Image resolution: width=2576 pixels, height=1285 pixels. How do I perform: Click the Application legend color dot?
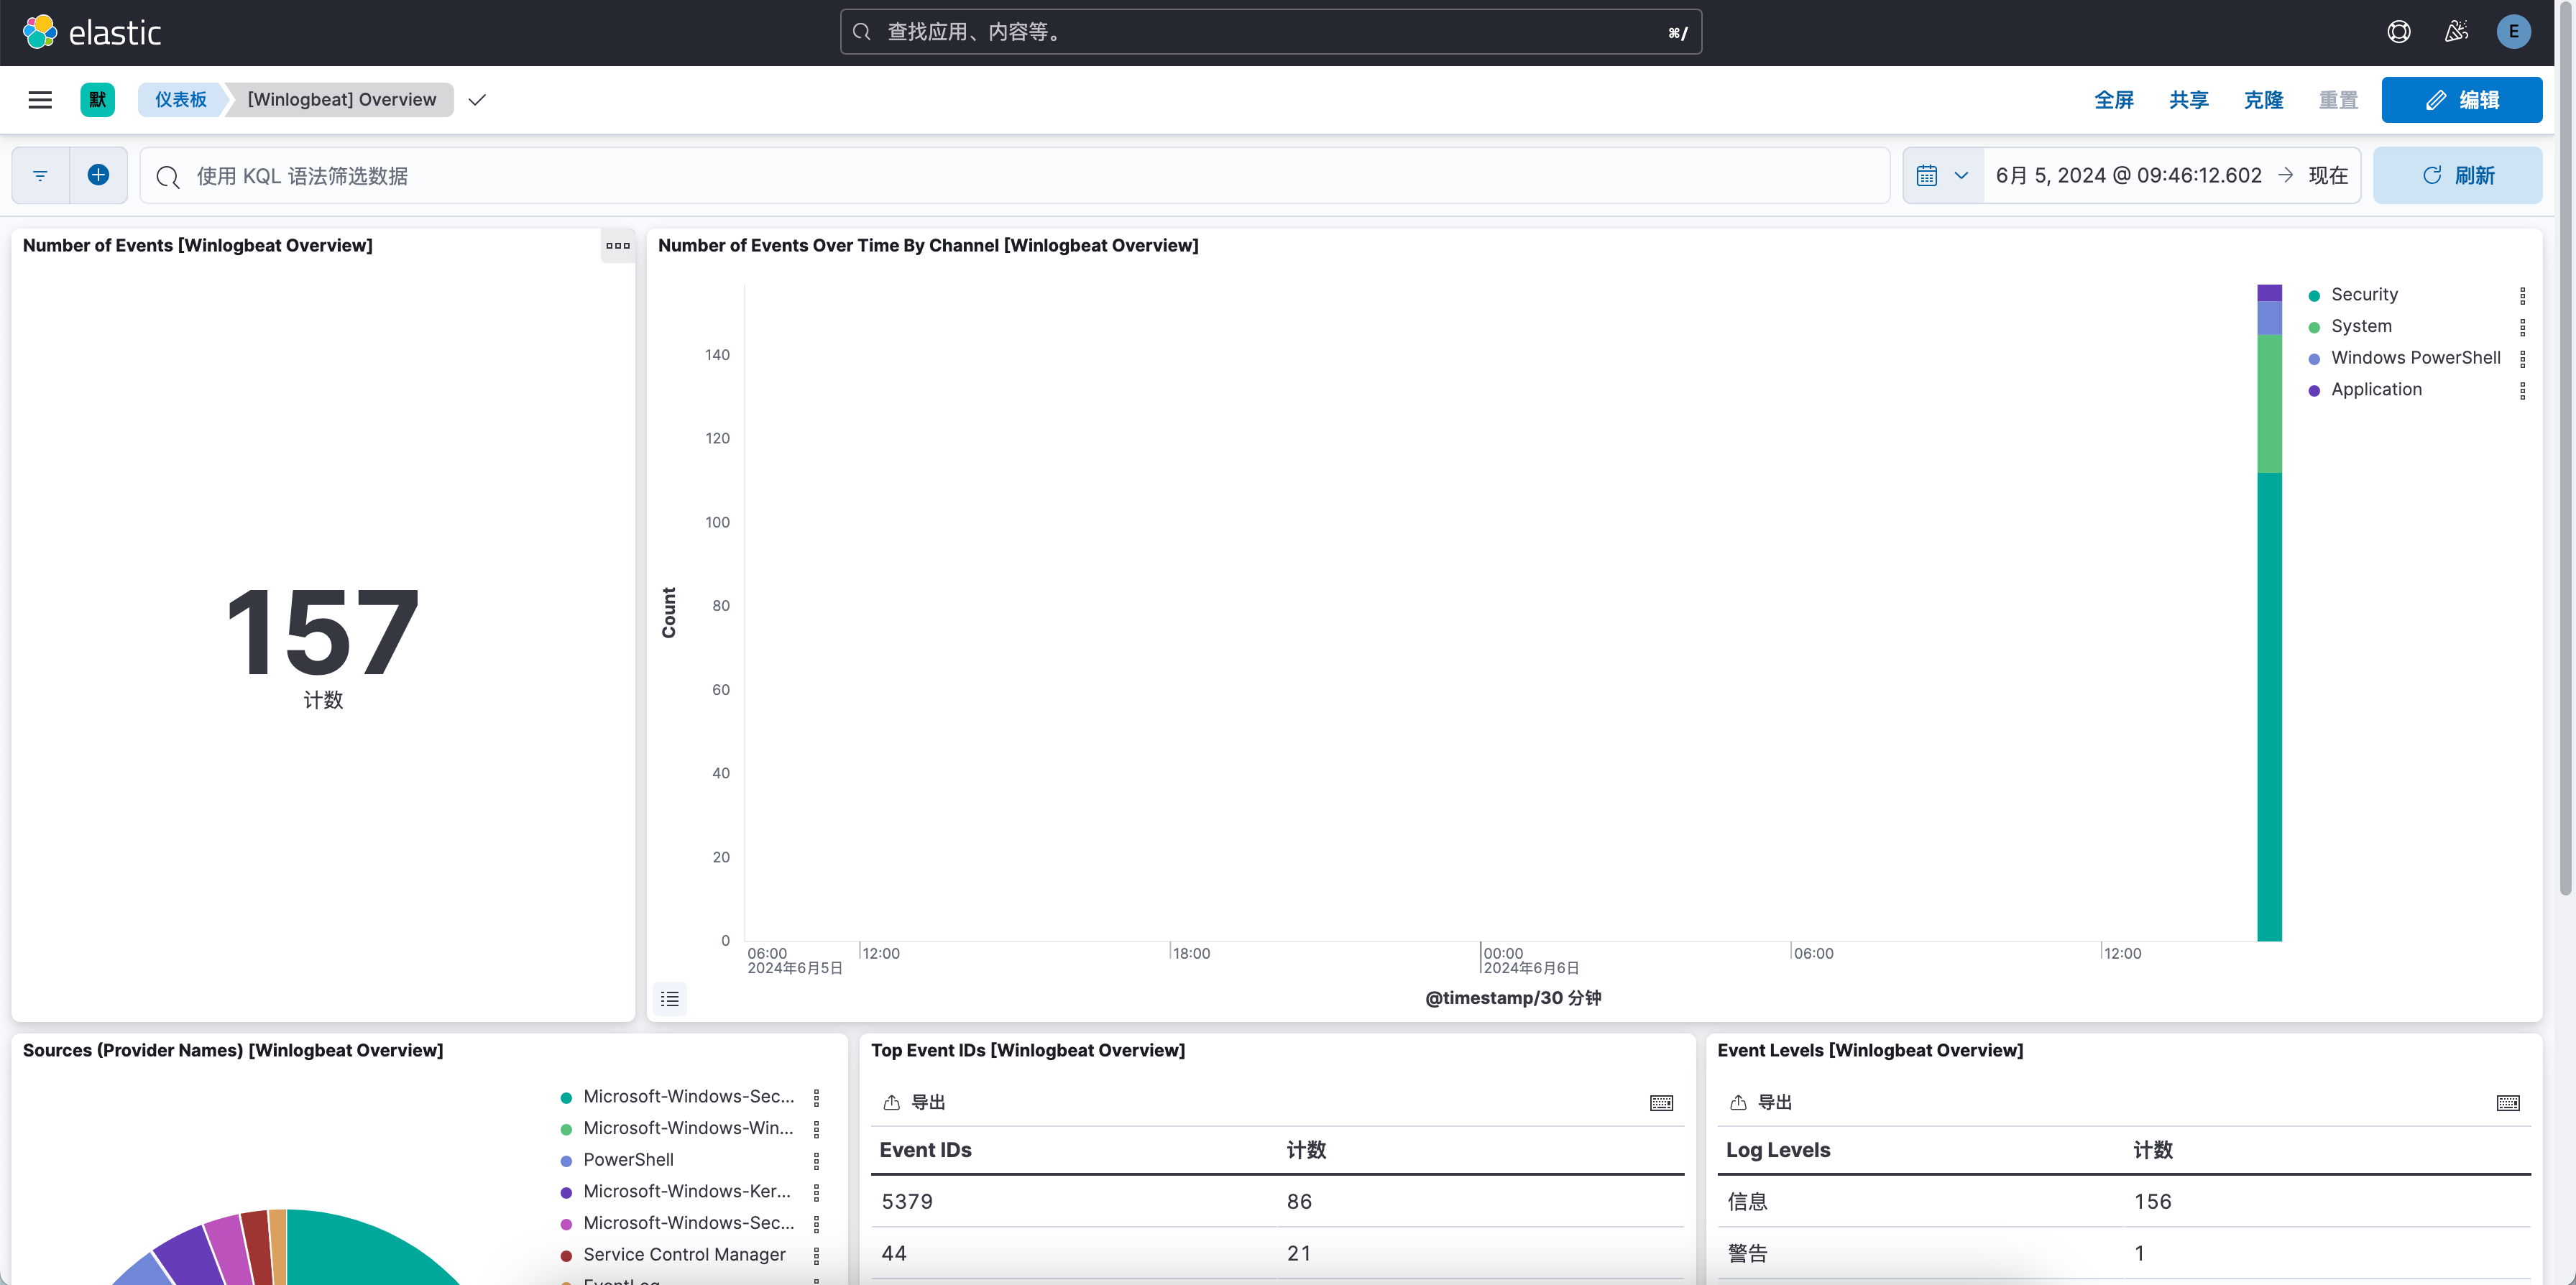point(2313,391)
